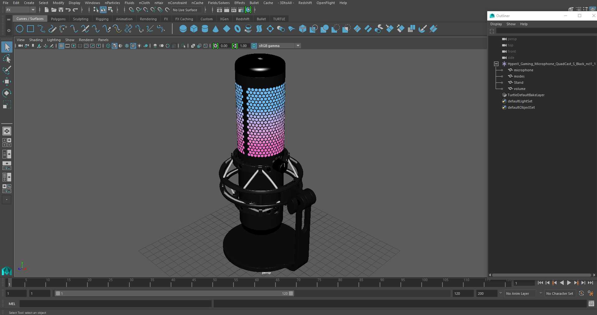
Task: Toggle the view transform sRGB button
Action: click(254, 46)
